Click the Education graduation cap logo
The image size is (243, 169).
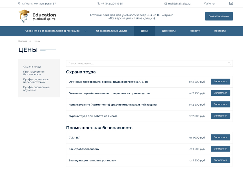[x=24, y=16]
